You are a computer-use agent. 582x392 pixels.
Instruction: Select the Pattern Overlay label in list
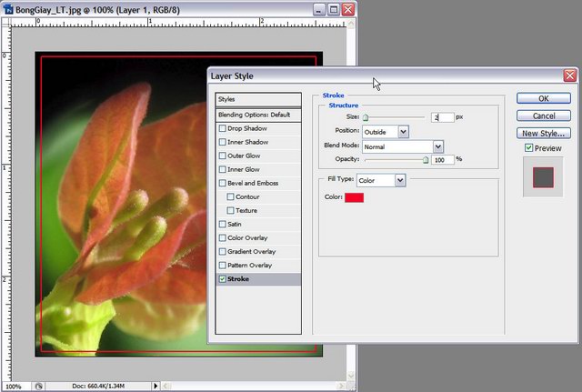point(249,266)
